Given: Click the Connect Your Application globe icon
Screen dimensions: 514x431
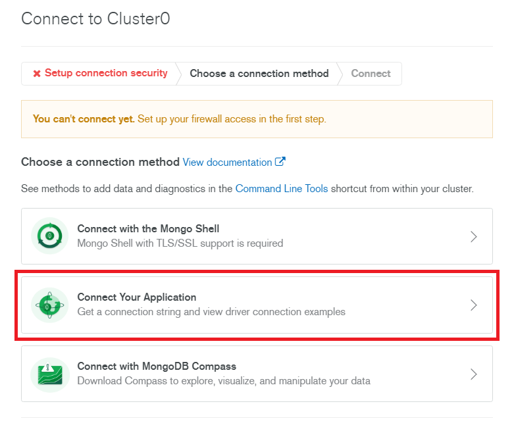Looking at the screenshot, I should point(49,305).
